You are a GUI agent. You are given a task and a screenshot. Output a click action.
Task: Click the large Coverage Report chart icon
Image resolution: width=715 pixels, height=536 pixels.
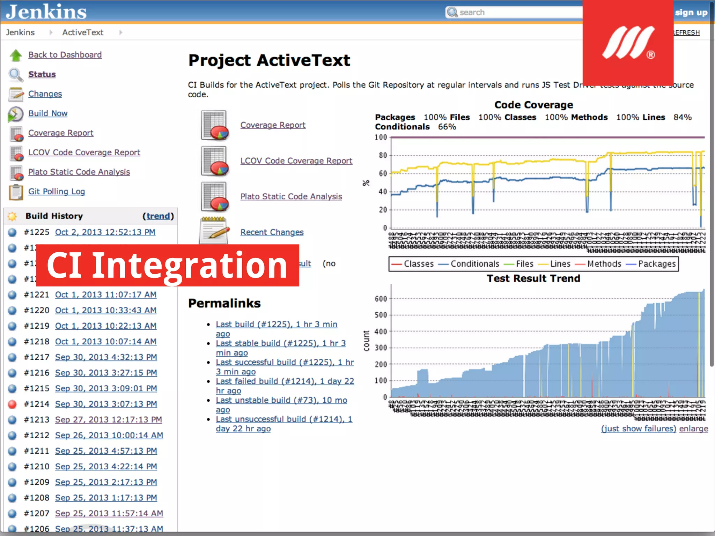215,125
